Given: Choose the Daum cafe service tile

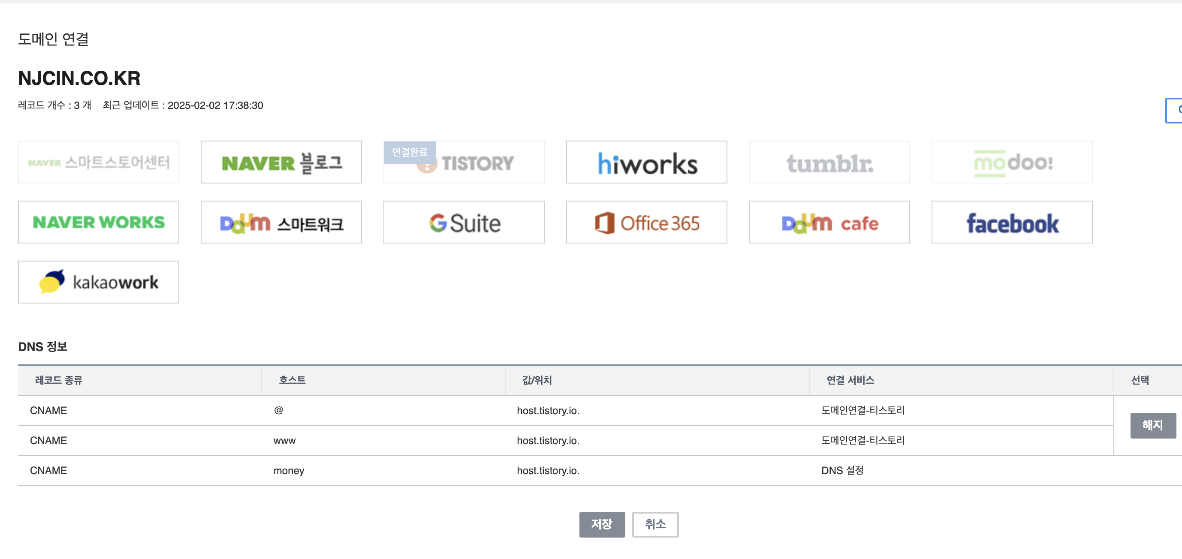Looking at the screenshot, I should click(x=829, y=222).
